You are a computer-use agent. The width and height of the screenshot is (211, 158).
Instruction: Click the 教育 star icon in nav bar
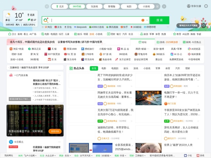[174, 34]
